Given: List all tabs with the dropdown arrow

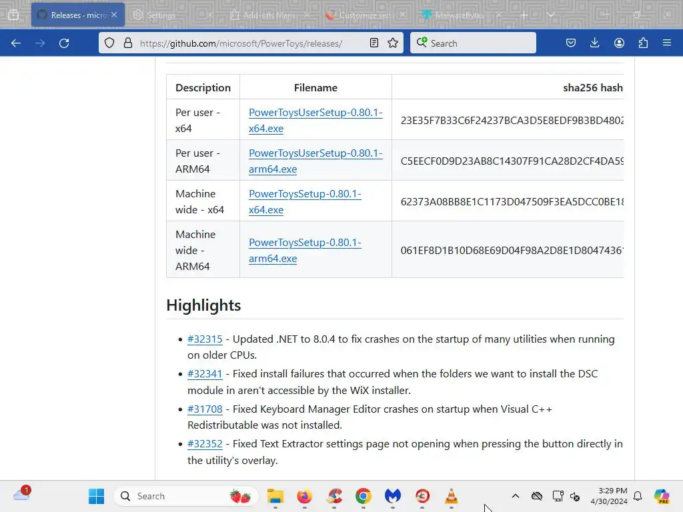Looking at the screenshot, I should point(550,15).
